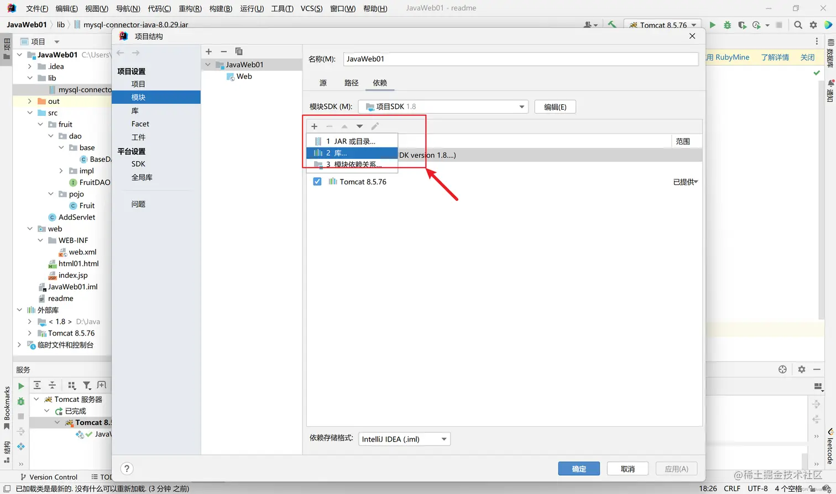
Task: Click the CRLF line separator indicator
Action: pos(732,488)
